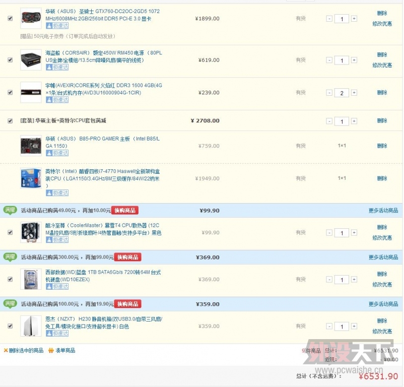Open ASUS B85-PRO GAMER motherboard thumbnail

[31, 146]
